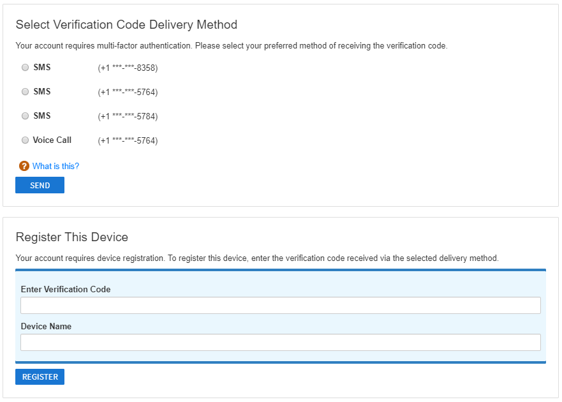Select SMS delivery to number ending 5784
Screen dimensions: 562x402
25,115
